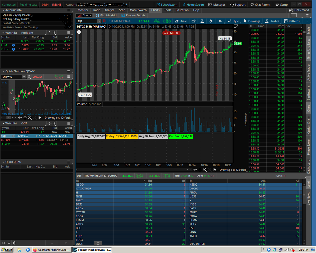Click Quick Chart crosshair icon
The width and height of the screenshot is (316, 253).
coord(25,118)
